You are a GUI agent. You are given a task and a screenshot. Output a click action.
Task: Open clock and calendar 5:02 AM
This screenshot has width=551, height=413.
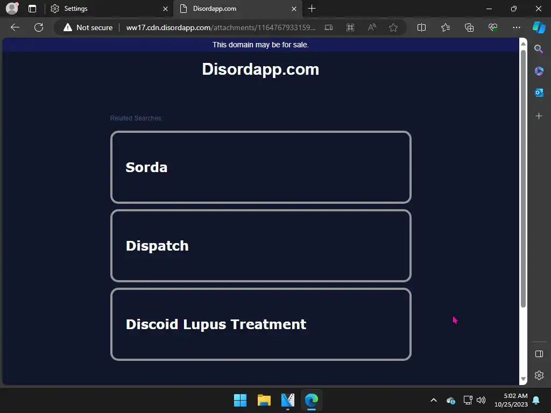click(x=511, y=400)
